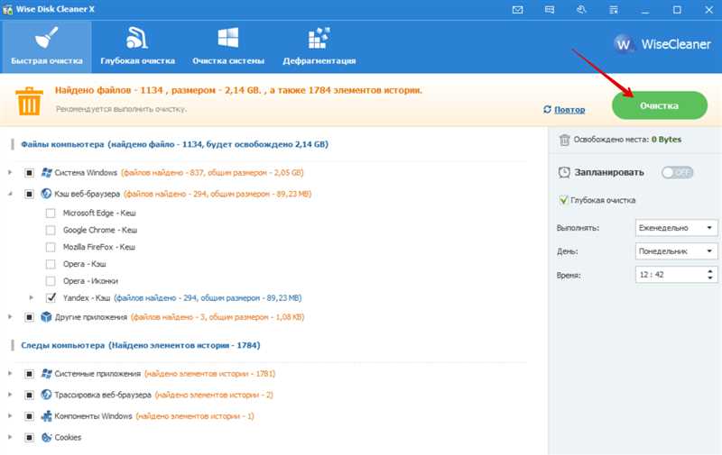Expand the Системные приложения tree node

[10, 373]
